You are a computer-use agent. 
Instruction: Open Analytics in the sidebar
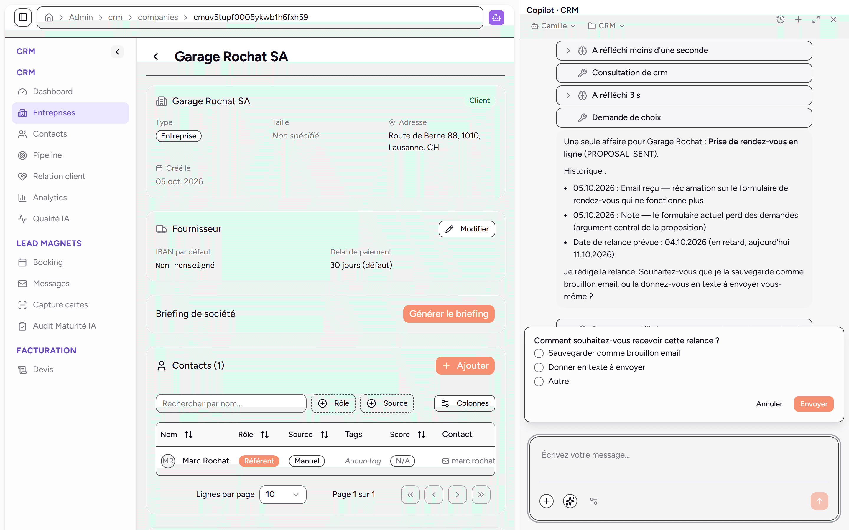click(70, 197)
